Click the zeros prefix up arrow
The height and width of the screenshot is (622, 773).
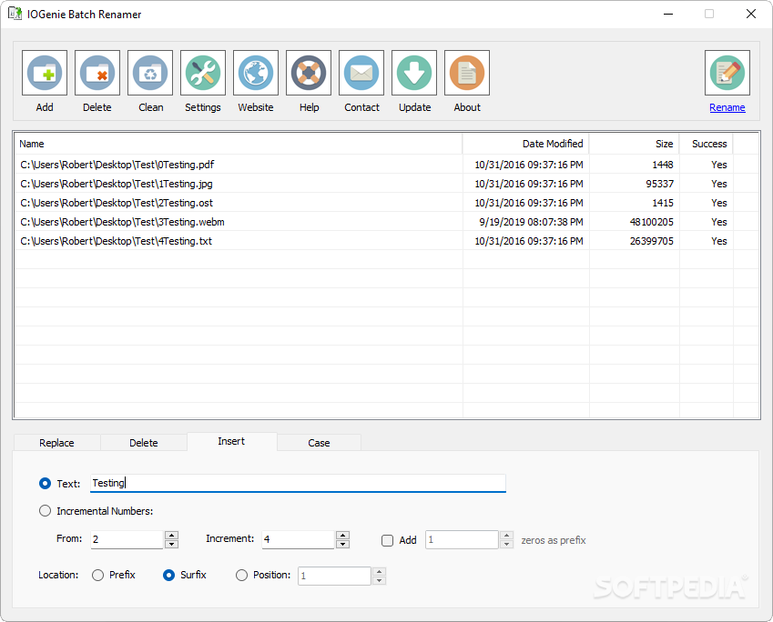(507, 536)
